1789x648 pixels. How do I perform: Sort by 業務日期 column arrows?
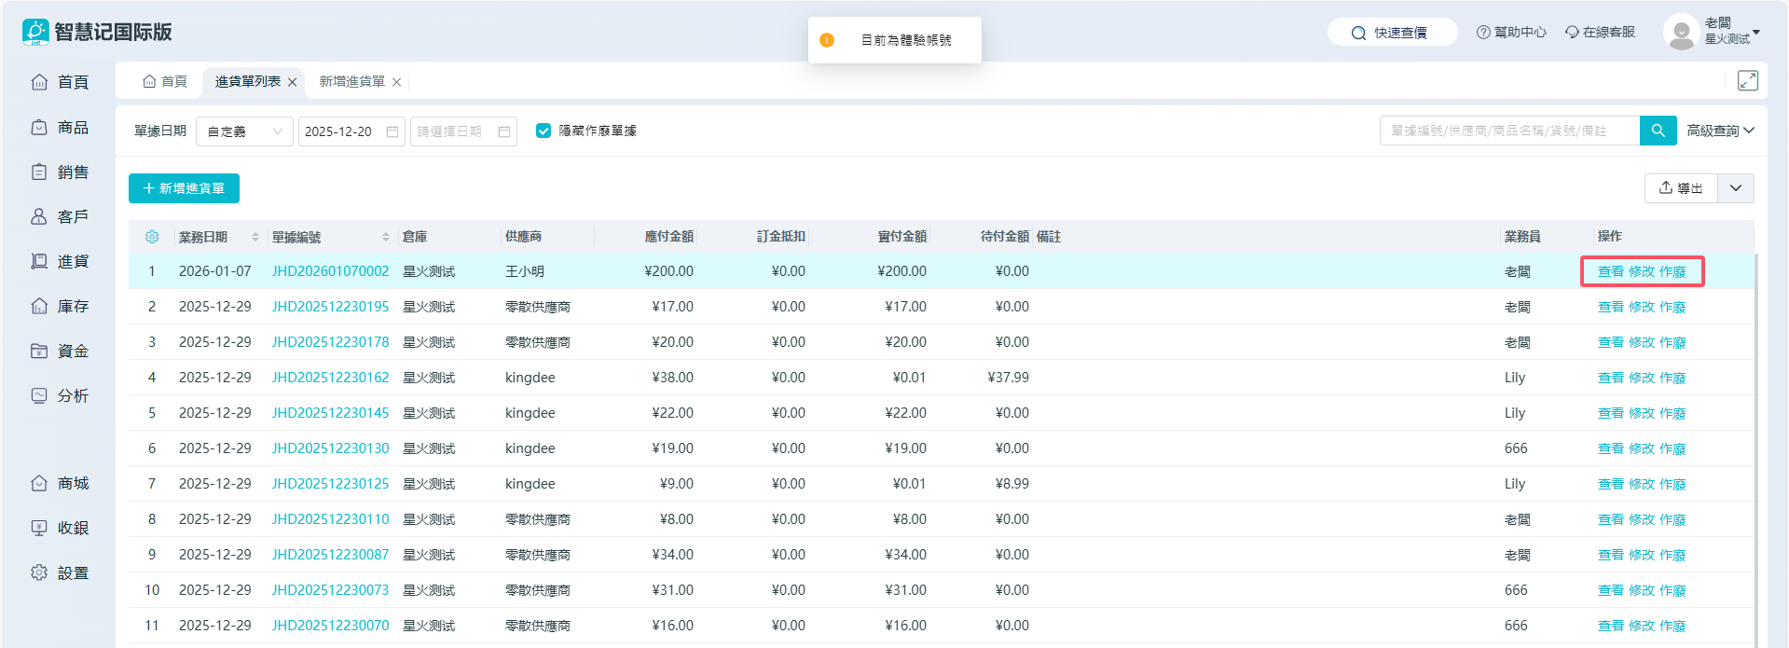point(255,237)
